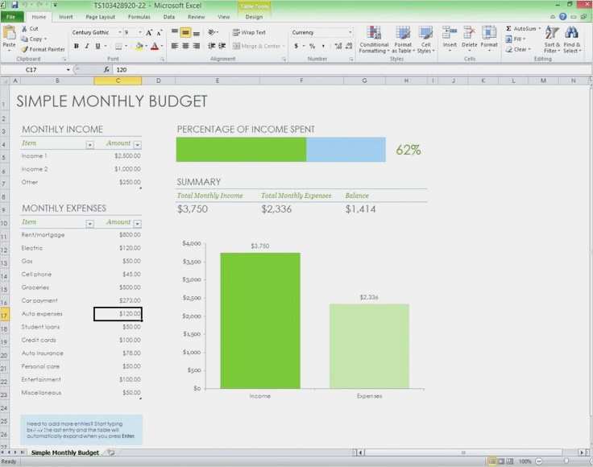This screenshot has height=467, width=593.
Task: Apply the yellow Fill Color bucket
Action: [x=139, y=46]
